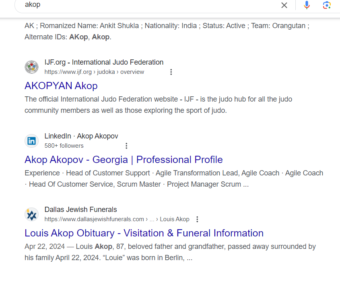Click the Dallas Jewish Funerals site name
Image resolution: width=340 pixels, height=285 pixels.
pos(80,210)
